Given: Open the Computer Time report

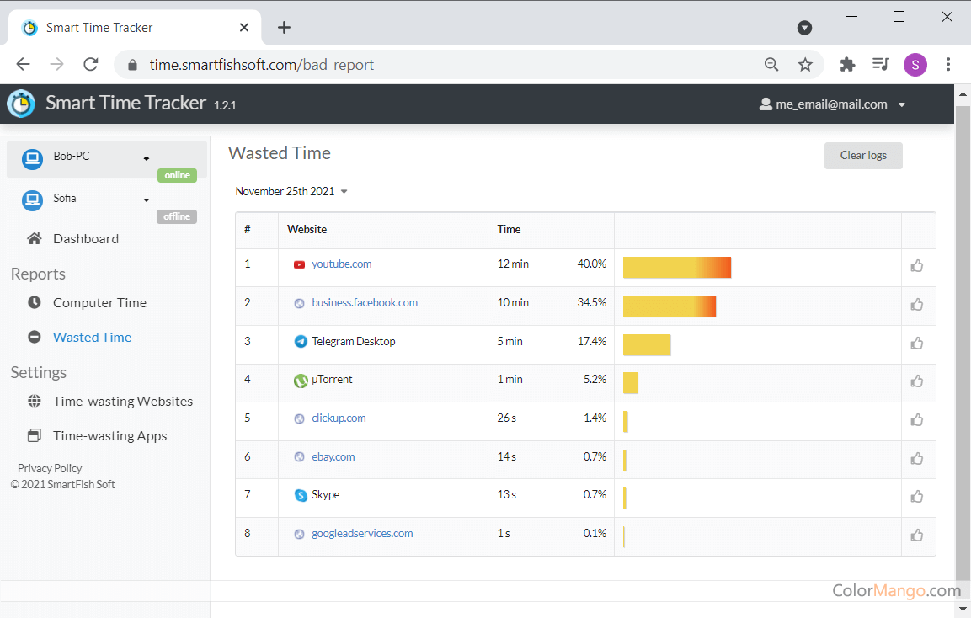Looking at the screenshot, I should 99,302.
